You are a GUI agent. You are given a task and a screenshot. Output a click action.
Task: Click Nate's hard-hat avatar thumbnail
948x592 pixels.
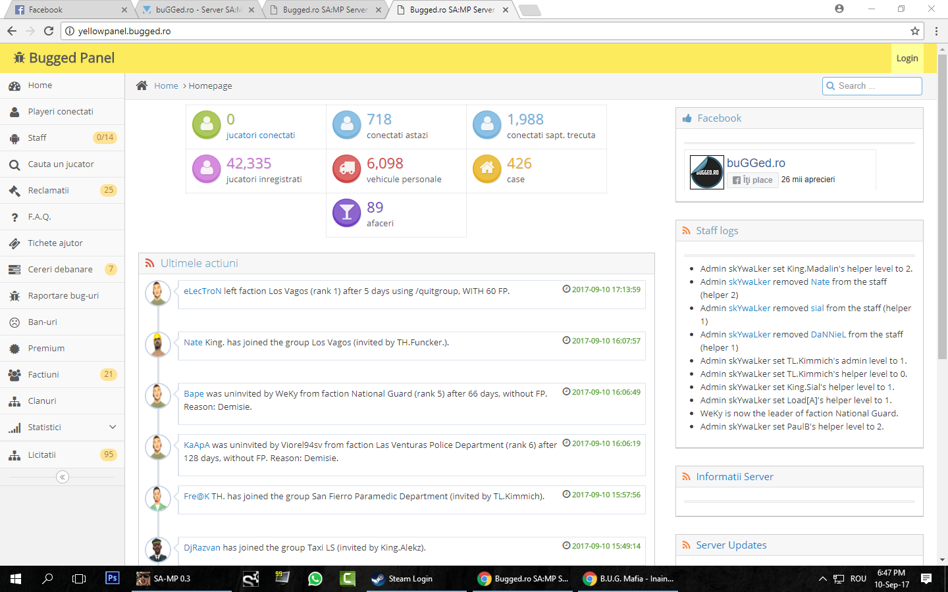pyautogui.click(x=158, y=345)
